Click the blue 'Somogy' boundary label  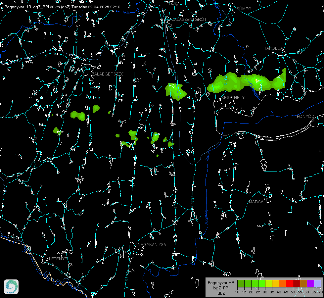pyautogui.click(x=207, y=217)
